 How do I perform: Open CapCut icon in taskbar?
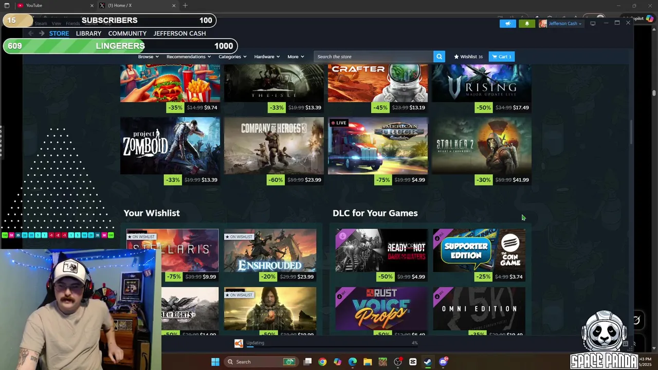[413, 362]
